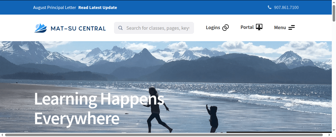Open the hamburger lines menu icon

pos(292,27)
